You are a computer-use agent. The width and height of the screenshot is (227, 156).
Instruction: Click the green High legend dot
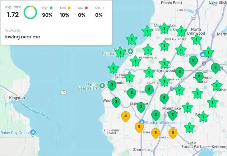[51, 8]
